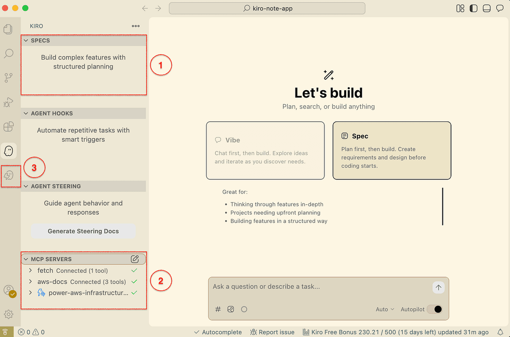The image size is (510, 337).
Task: Click Automate repetitive tasks description text
Action: tap(83, 135)
